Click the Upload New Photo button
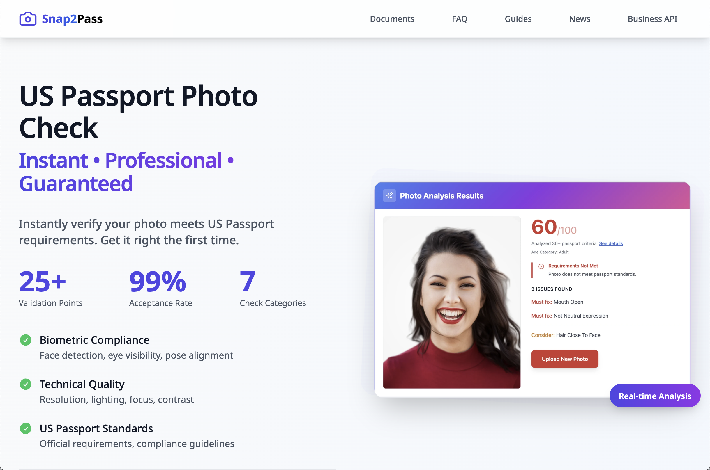This screenshot has height=470, width=710. [x=564, y=359]
